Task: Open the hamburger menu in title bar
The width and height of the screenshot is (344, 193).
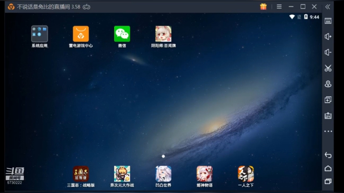Action: (279, 7)
